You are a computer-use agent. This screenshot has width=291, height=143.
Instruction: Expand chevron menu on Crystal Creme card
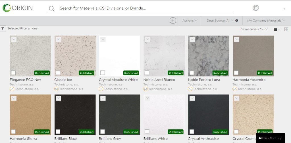pyautogui.click(x=237, y=99)
